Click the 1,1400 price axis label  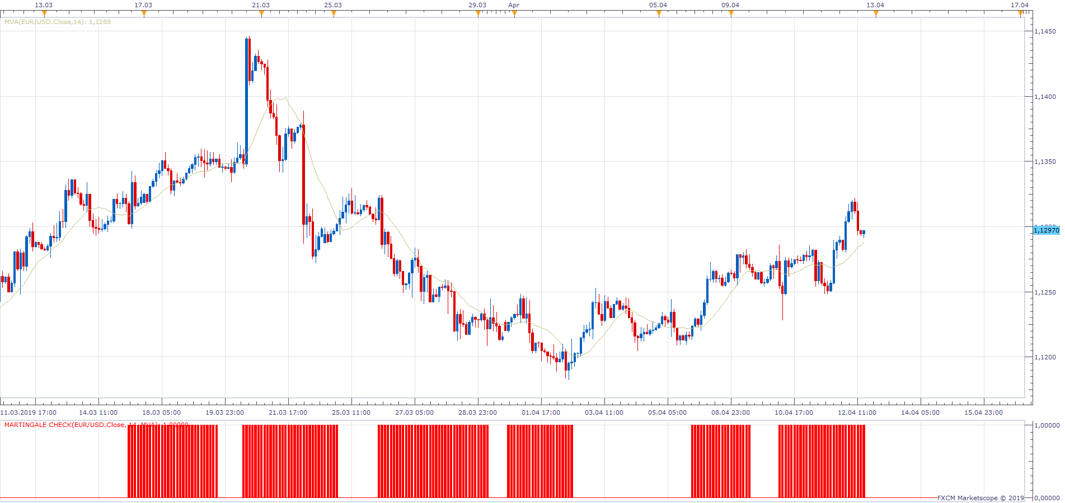(1045, 97)
